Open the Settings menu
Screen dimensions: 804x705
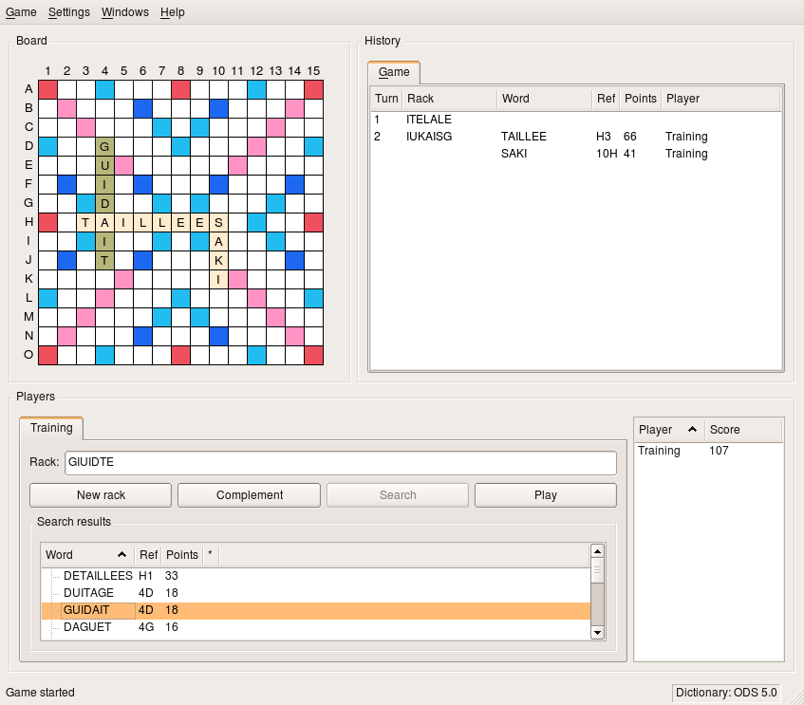tap(69, 12)
